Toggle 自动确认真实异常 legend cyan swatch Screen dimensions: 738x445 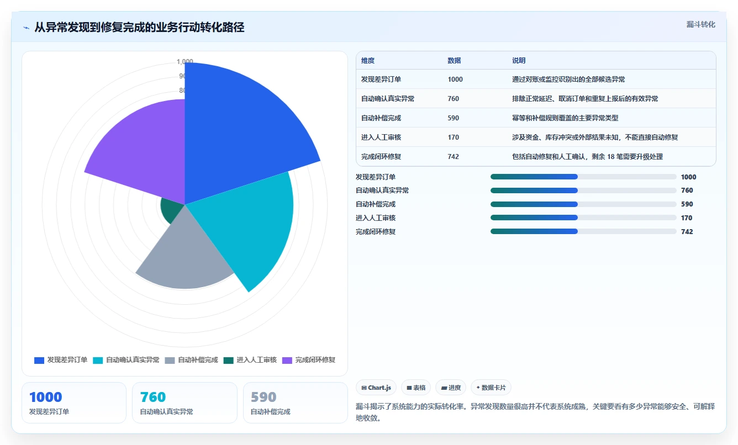coord(98,360)
